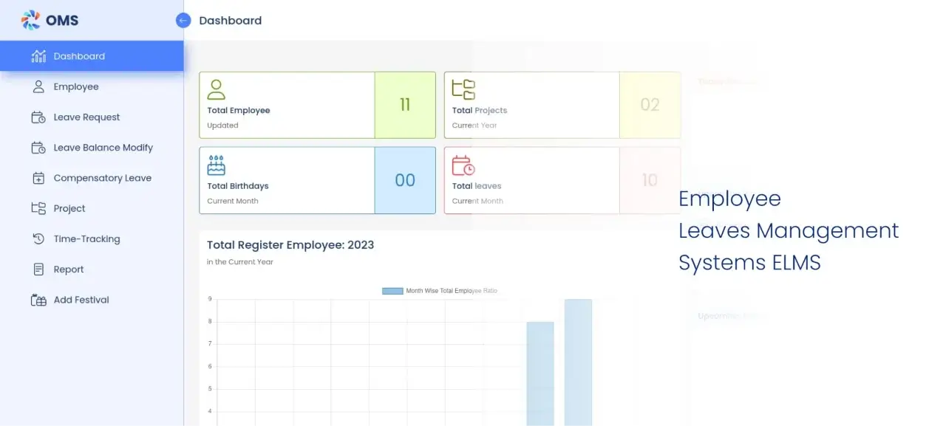
Task: Click the Total Register Employee 2023 heading
Action: point(290,244)
